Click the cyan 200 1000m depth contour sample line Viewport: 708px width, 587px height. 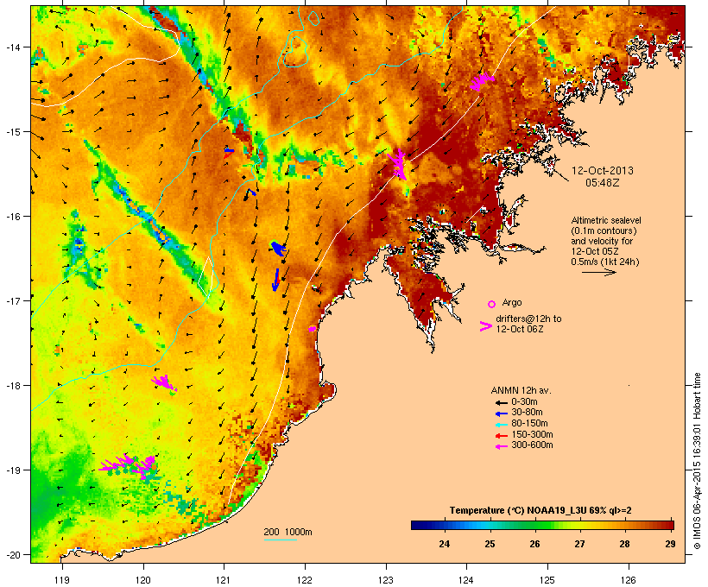pyautogui.click(x=280, y=540)
